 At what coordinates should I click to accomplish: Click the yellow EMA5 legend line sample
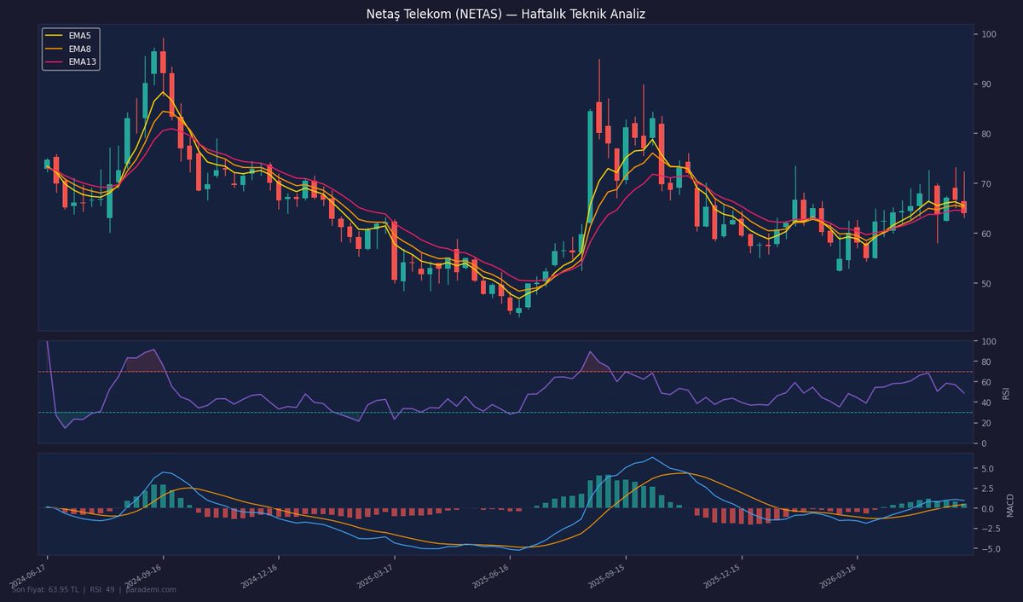pyautogui.click(x=54, y=36)
